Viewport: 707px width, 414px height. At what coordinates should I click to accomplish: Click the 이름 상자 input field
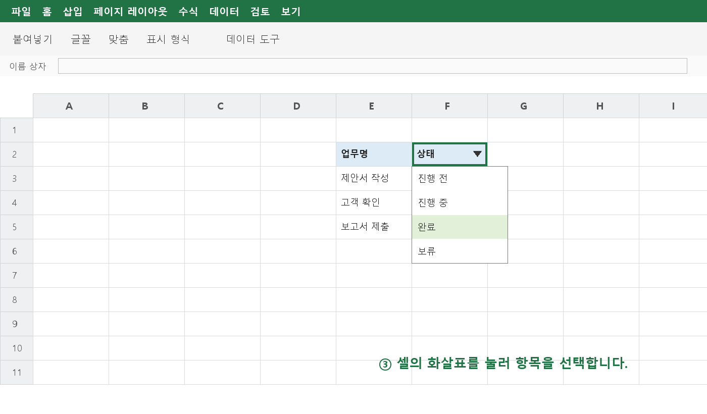pos(373,66)
